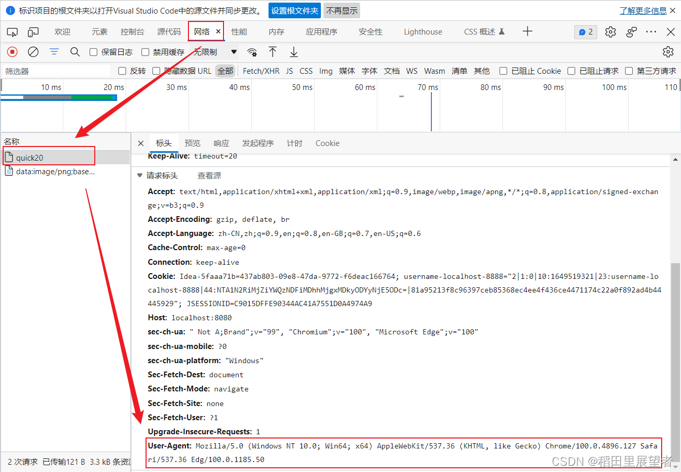The width and height of the screenshot is (681, 472).
Task: Click the filter text input (筛选器)
Action: tap(57, 71)
